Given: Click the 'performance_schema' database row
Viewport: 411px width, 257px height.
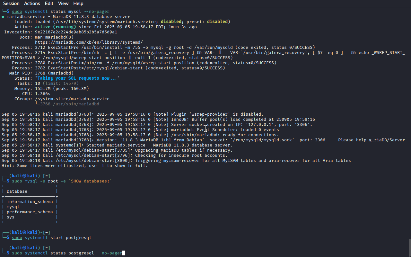Looking at the screenshot, I should click(30, 212).
